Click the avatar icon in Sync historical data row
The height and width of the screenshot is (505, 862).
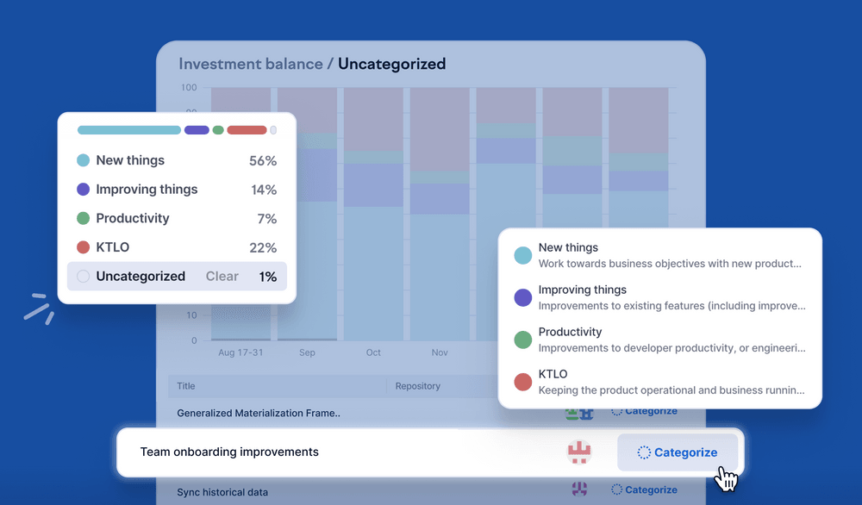click(578, 489)
